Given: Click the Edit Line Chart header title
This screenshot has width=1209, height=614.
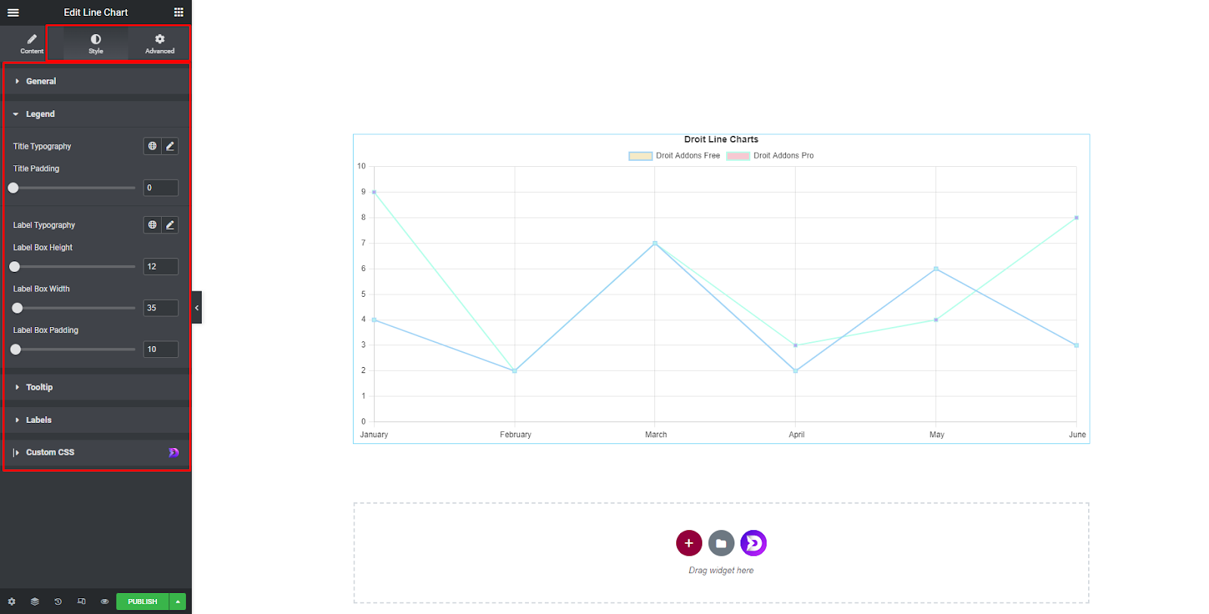Looking at the screenshot, I should coord(96,12).
